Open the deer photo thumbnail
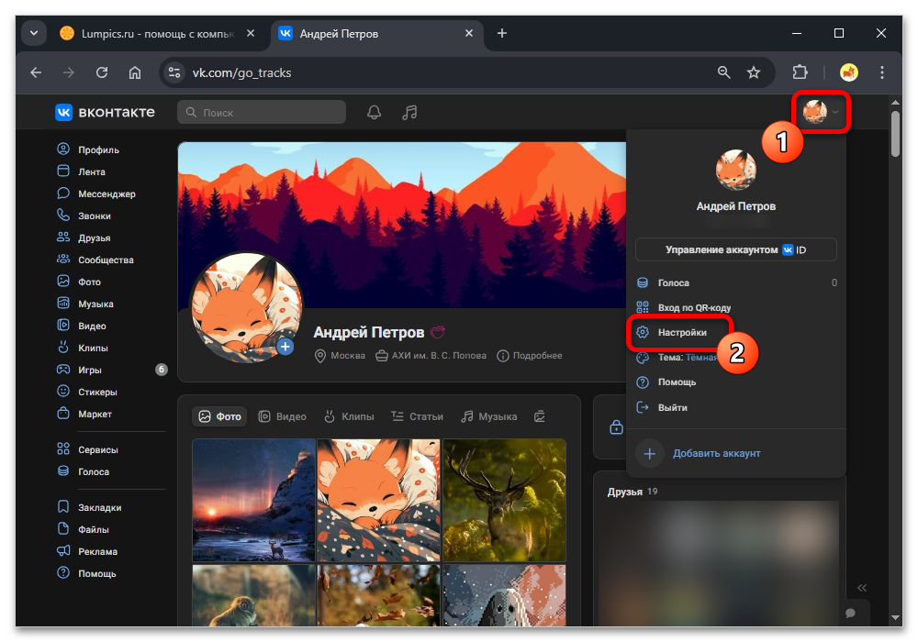Image resolution: width=918 pixels, height=642 pixels. 505,500
